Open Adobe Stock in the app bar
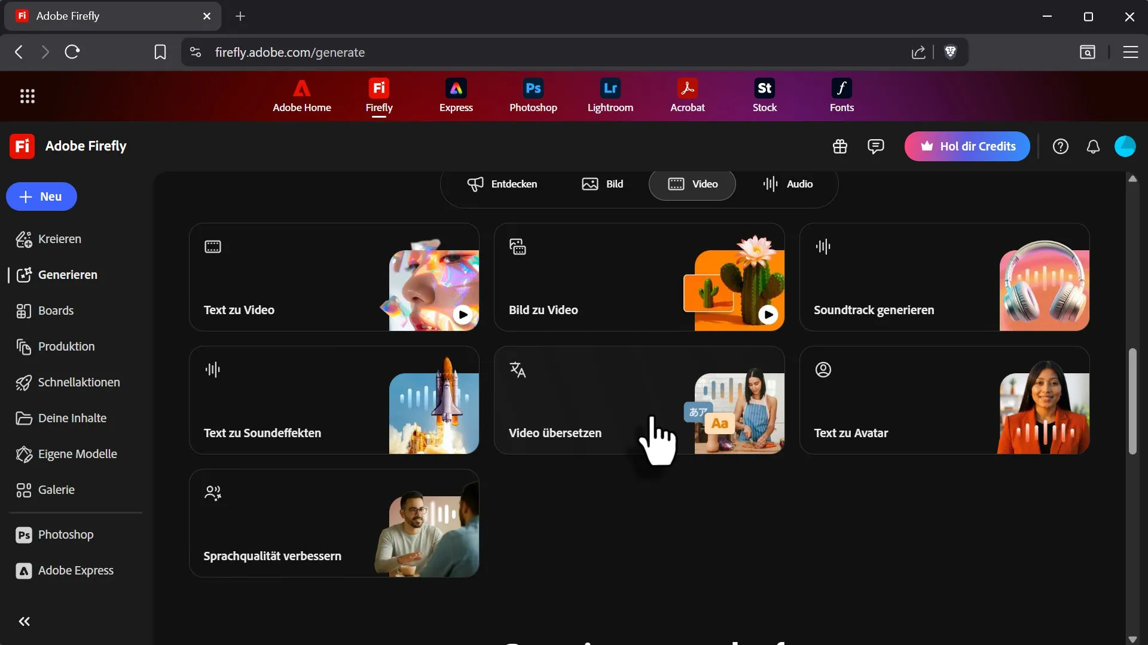 pos(764,96)
